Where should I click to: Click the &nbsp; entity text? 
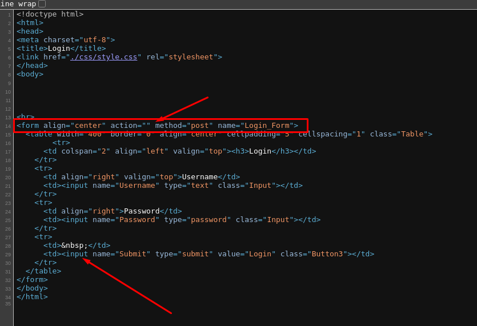74,245
